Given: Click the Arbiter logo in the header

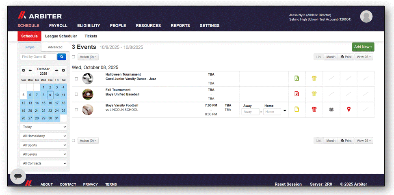Looking at the screenshot, I should [x=40, y=15].
